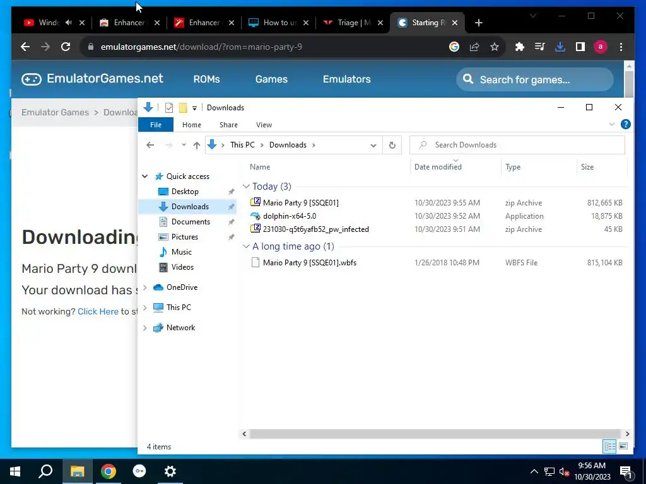Sort by Date modified column header
The width and height of the screenshot is (646, 484).
(x=438, y=166)
